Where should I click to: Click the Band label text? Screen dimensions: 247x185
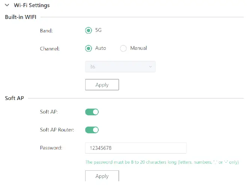click(46, 31)
